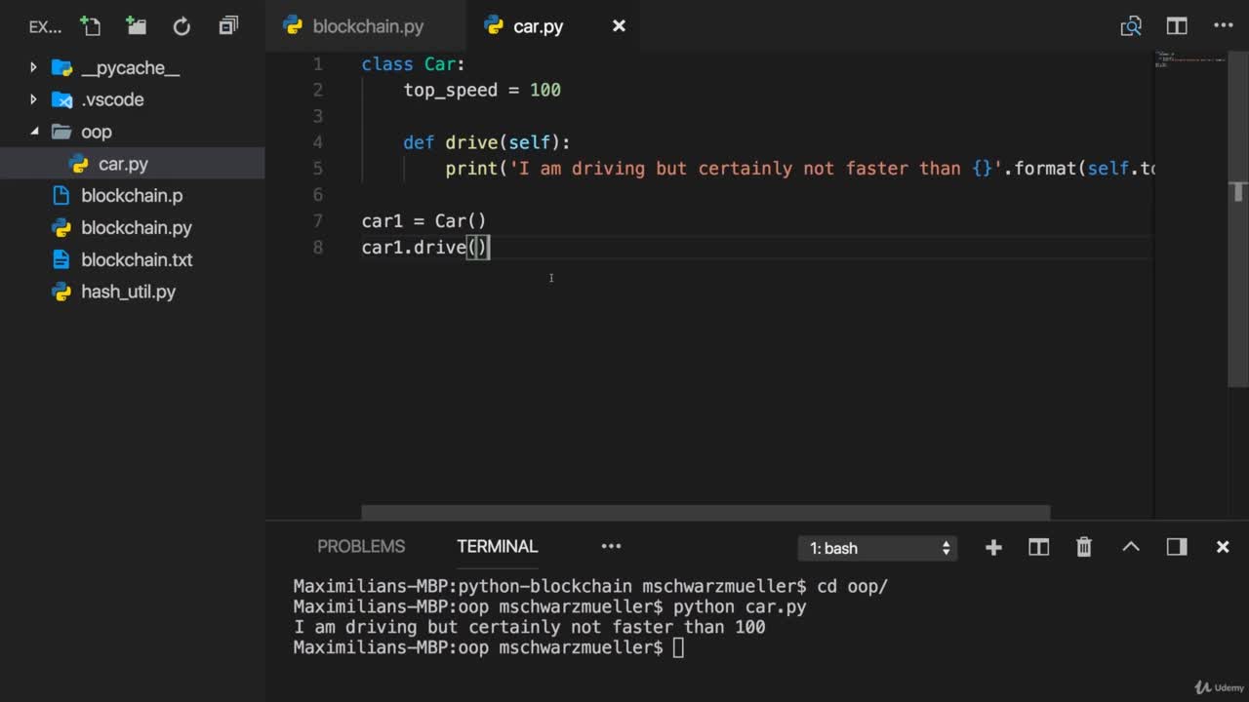Open the editor's more actions menu
Image resolution: width=1249 pixels, height=702 pixels.
click(x=1223, y=26)
